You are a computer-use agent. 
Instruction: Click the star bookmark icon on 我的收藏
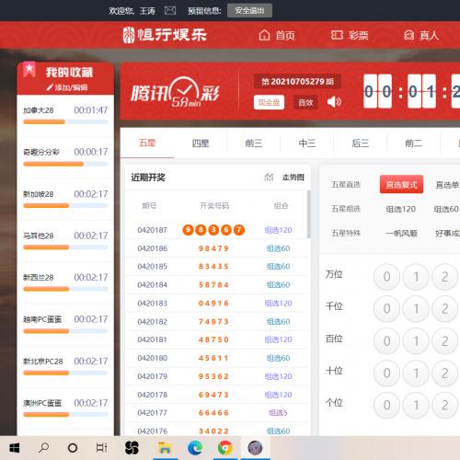click(x=29, y=69)
